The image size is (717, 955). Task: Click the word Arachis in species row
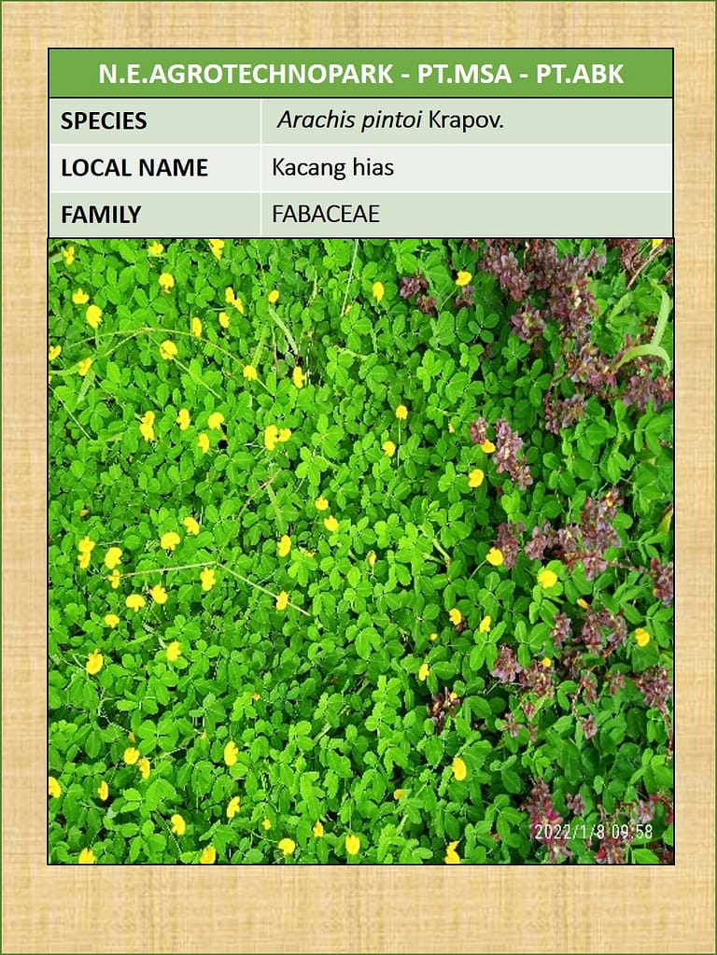[x=314, y=121]
